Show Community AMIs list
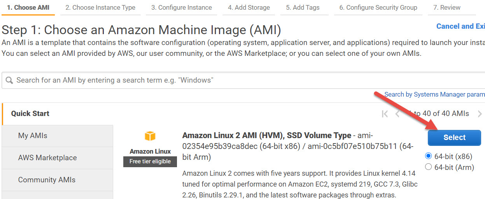This screenshot has width=485, height=199. coord(47,180)
